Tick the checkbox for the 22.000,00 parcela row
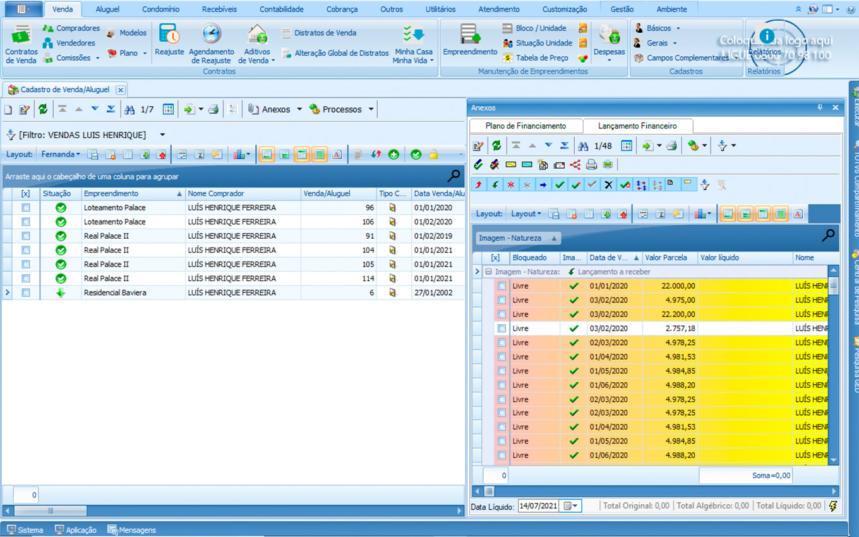This screenshot has height=537, width=859. click(502, 286)
